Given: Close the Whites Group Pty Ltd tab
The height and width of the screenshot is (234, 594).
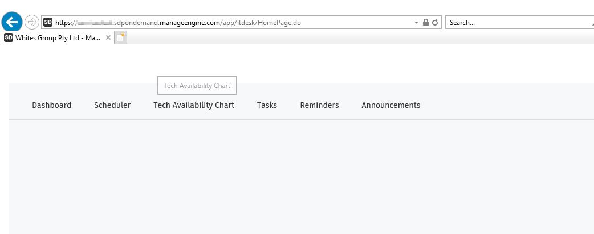Looking at the screenshot, I should 108,37.
